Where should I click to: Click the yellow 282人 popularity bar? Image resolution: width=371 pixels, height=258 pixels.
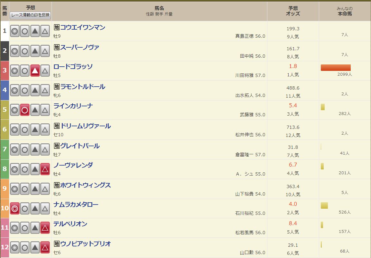tap(323, 107)
